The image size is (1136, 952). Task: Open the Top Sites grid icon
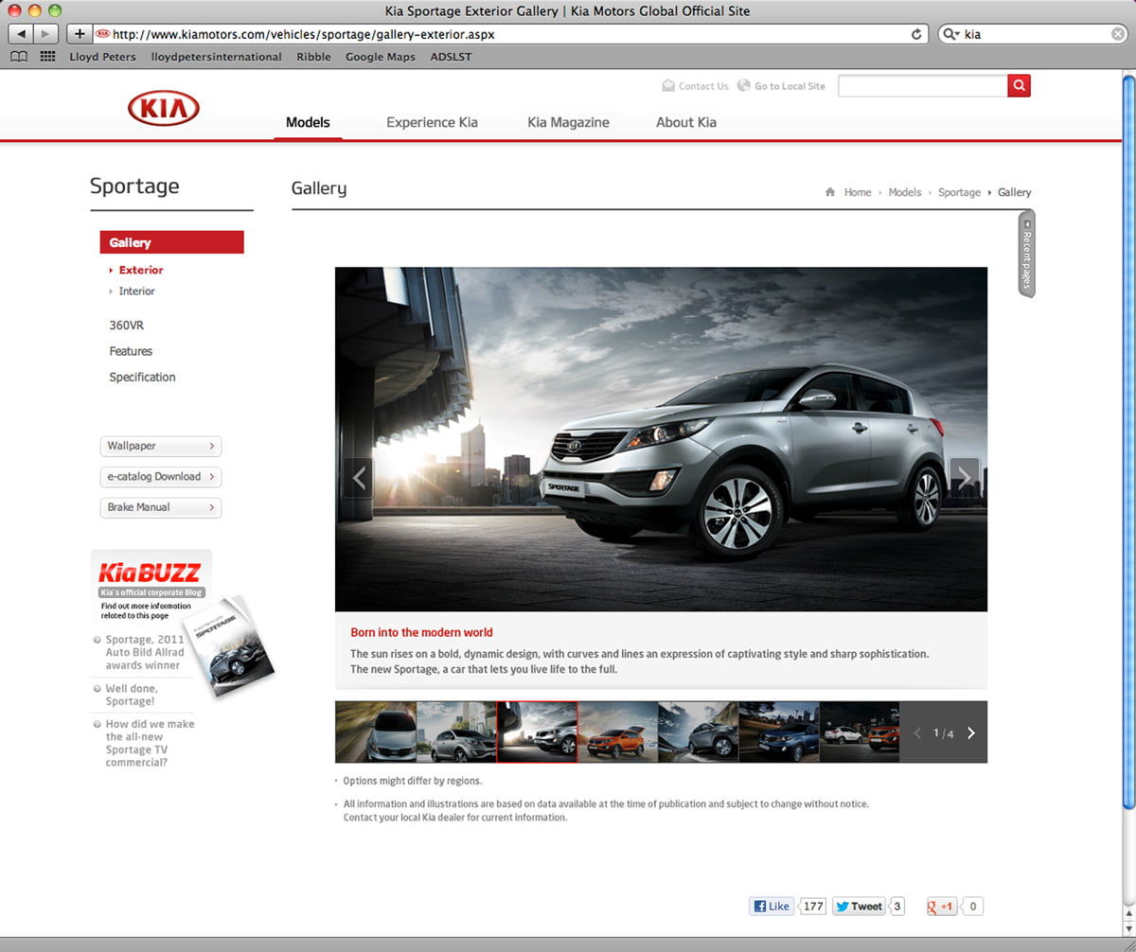(47, 57)
